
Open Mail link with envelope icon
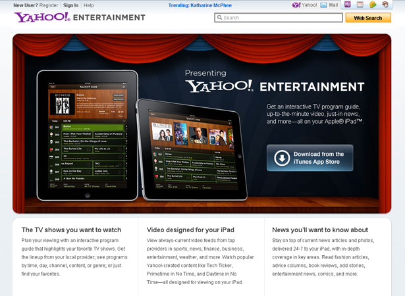[329, 5]
